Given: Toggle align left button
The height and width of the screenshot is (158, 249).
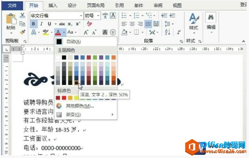Looking at the screenshot, I should 124,24.
